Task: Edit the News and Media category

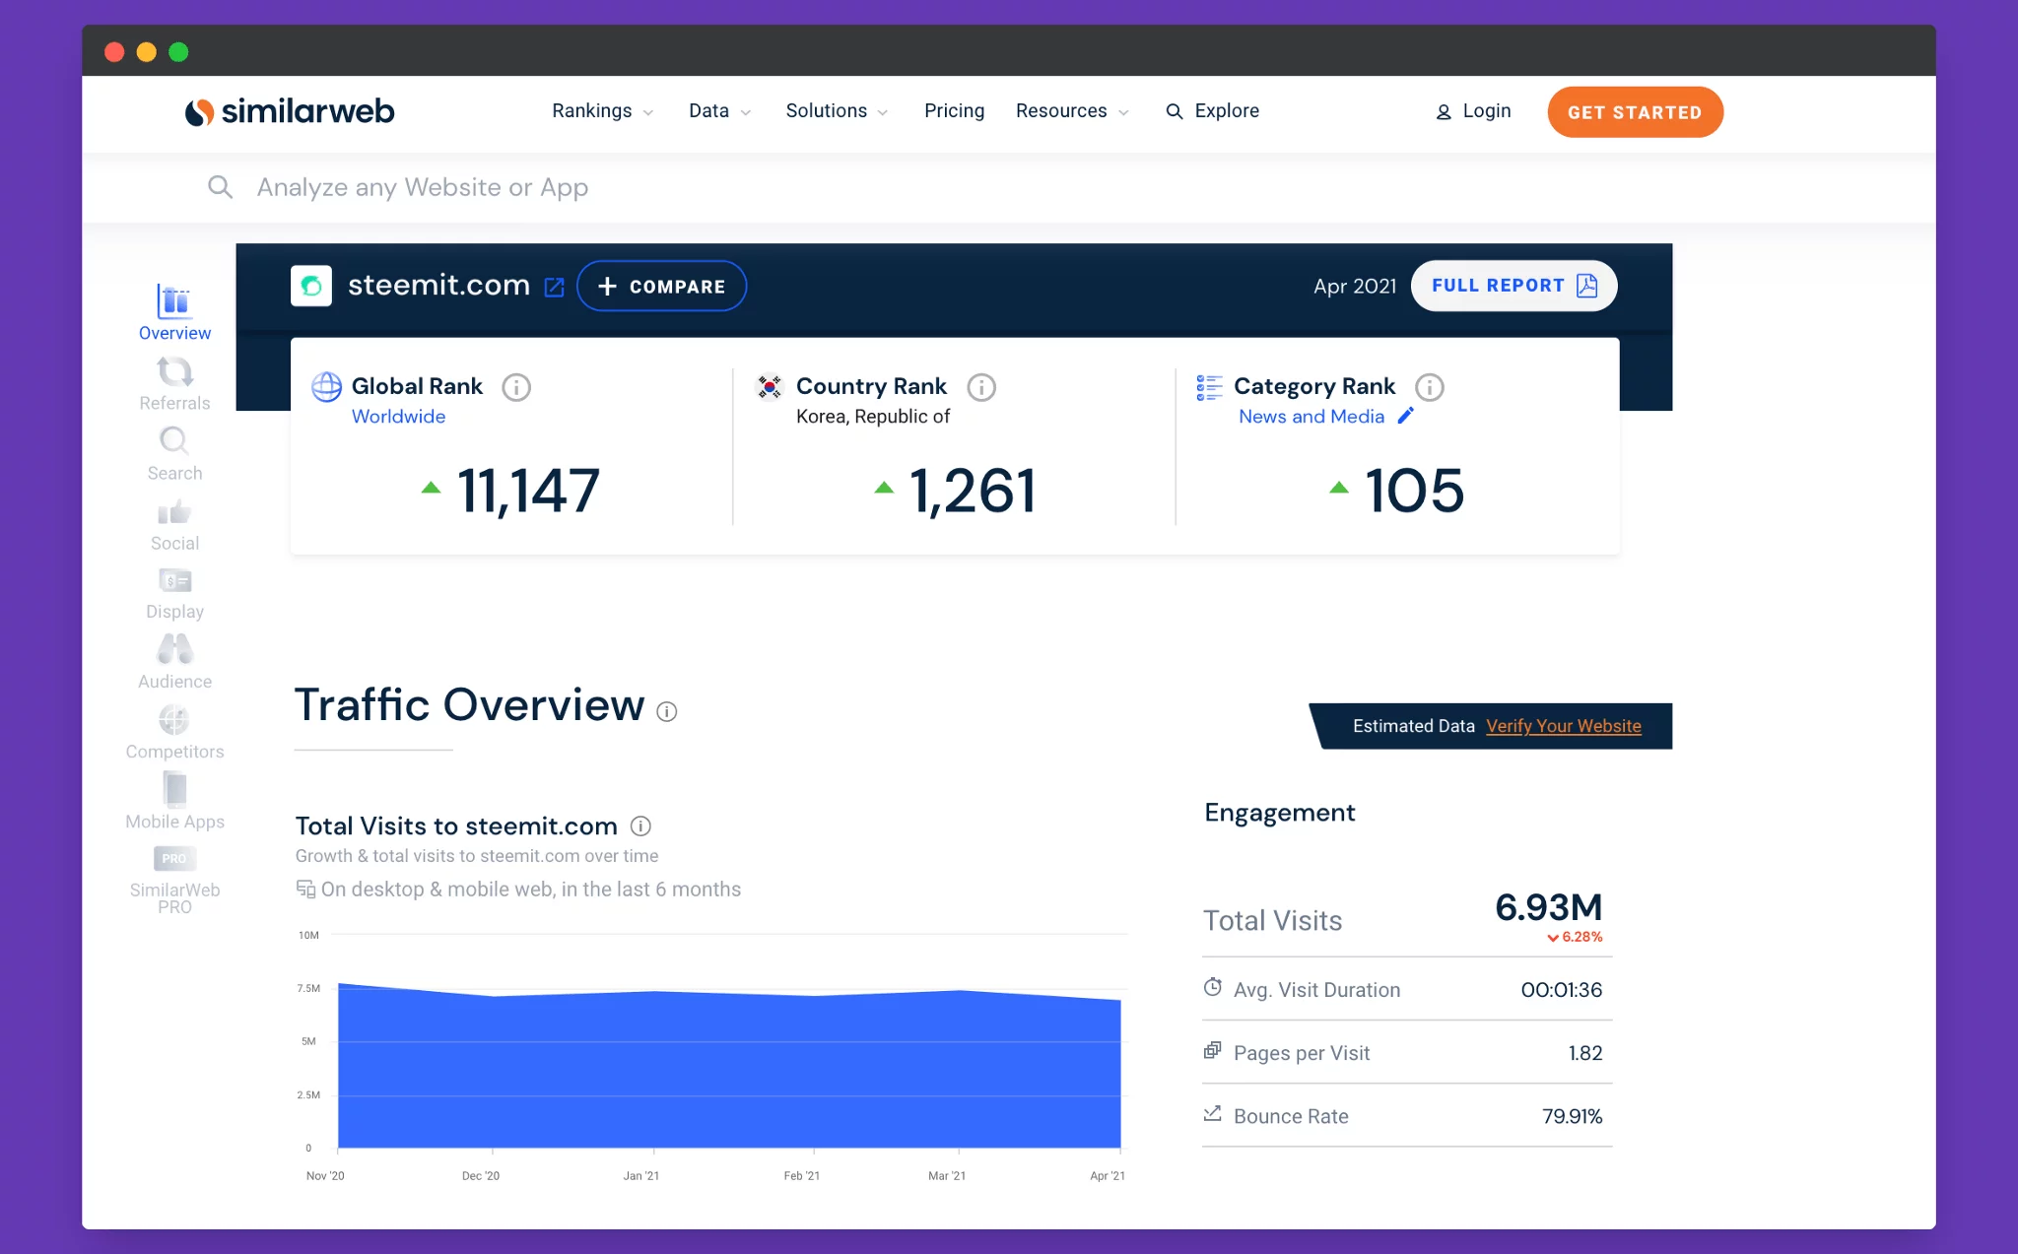Action: tap(1404, 417)
